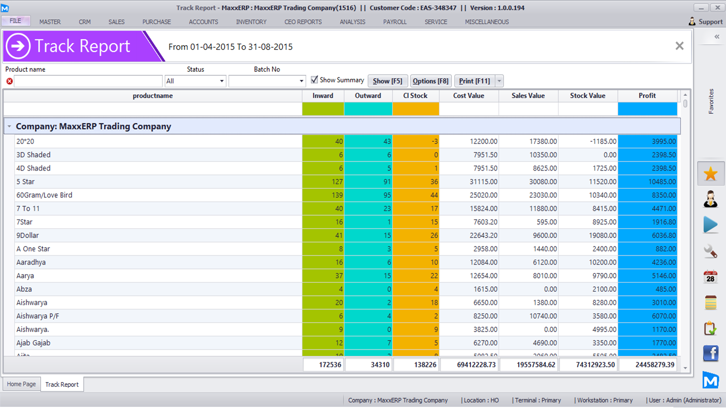Open the calendar icon showing 28
Screen dimensions: 726x408
[x=710, y=277]
